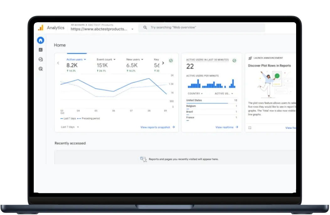Click the Recently accessed heading

pyautogui.click(x=70, y=143)
